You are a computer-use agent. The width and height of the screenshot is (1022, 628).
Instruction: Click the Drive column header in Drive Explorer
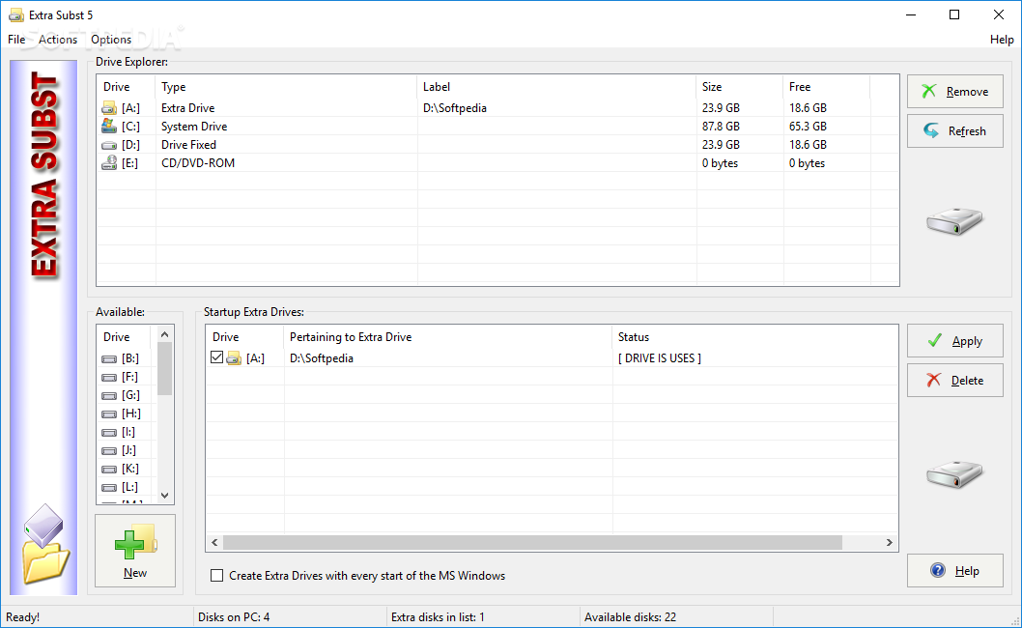pos(127,87)
